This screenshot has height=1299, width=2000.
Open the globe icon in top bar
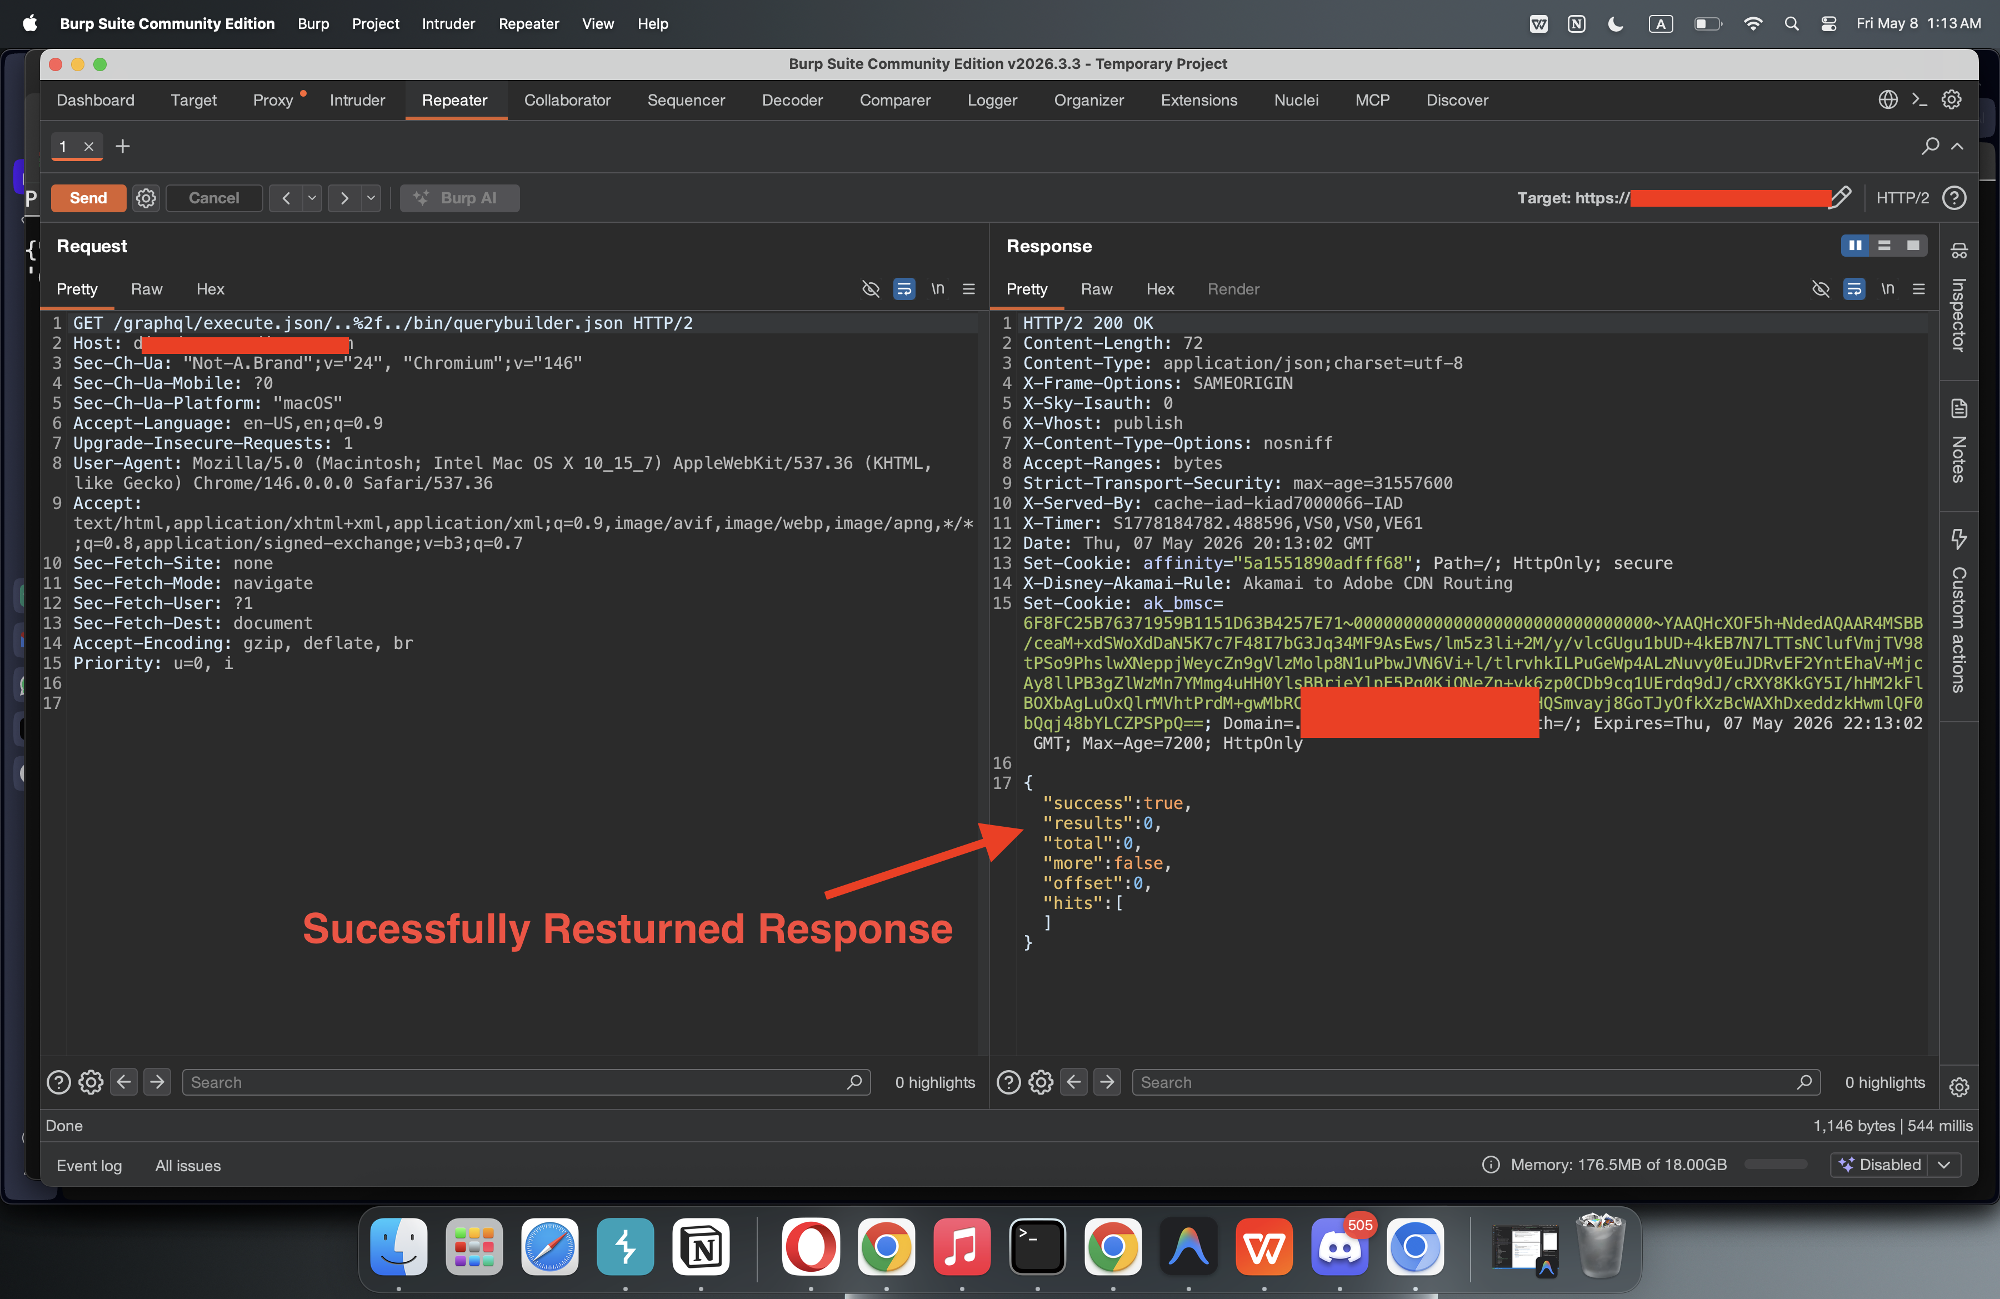pos(1888,100)
